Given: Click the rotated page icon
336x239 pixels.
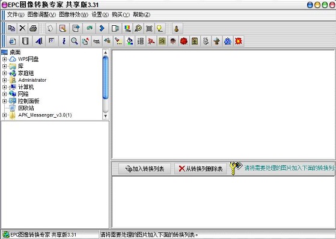Looking at the screenshot, I should click(50, 28).
